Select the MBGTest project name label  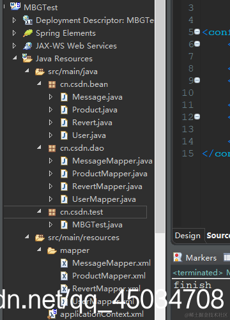coord(40,8)
